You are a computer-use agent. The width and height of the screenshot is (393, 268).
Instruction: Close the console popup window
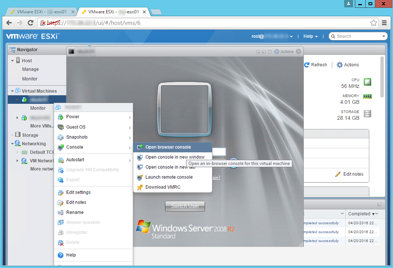tap(299, 52)
